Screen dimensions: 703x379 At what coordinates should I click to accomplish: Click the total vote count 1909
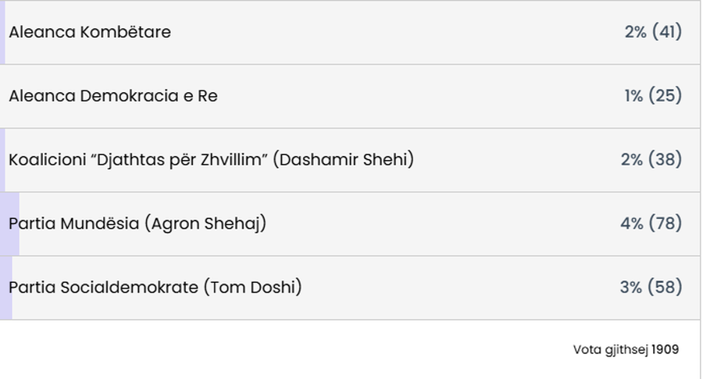[x=666, y=349]
